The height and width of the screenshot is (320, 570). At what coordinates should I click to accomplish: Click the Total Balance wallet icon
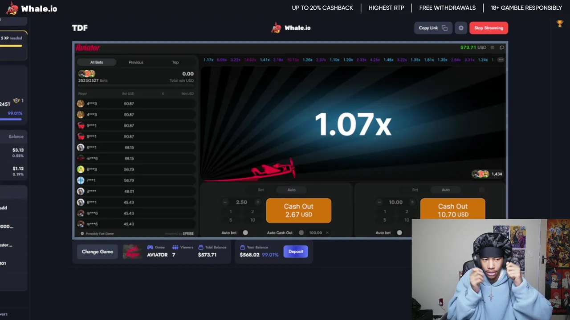201,247
